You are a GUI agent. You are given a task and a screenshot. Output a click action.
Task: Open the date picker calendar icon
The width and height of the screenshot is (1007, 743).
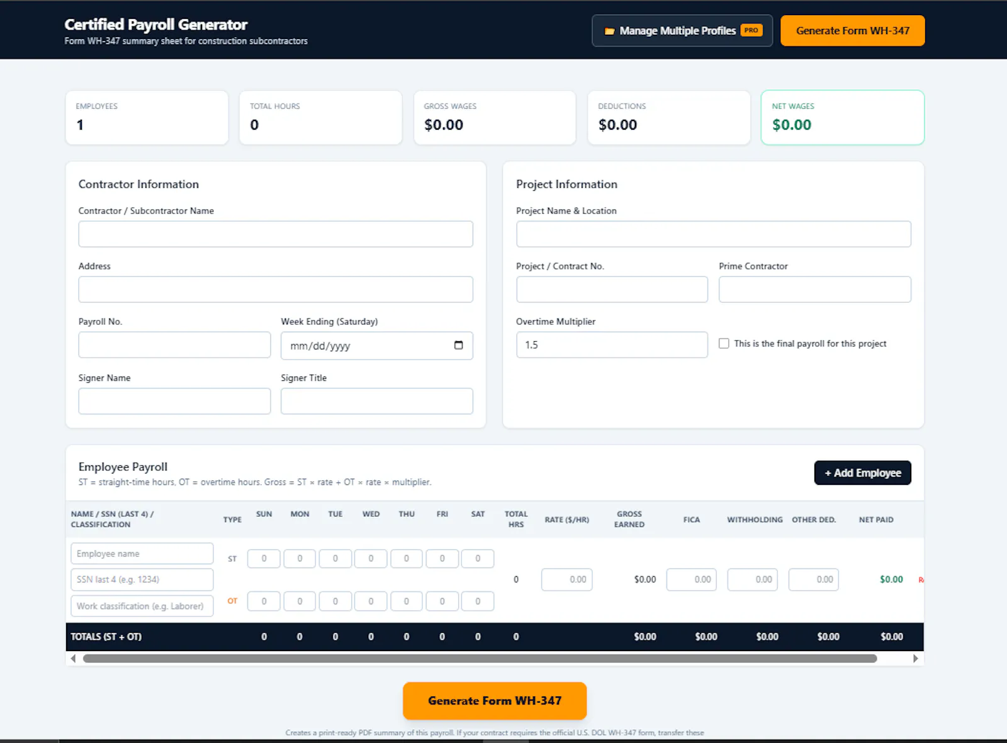point(458,345)
